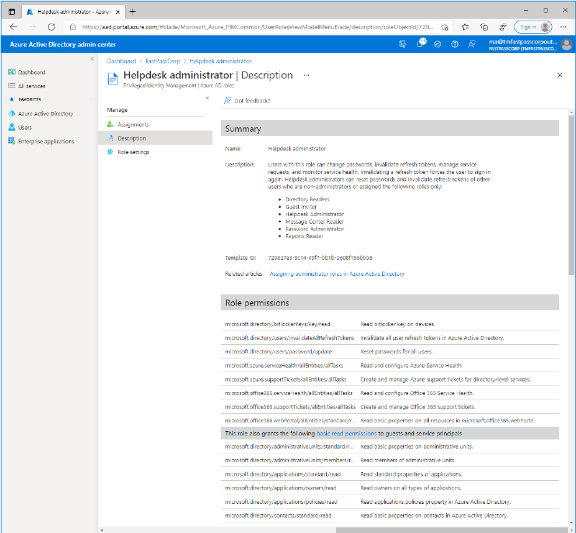Image resolution: width=576 pixels, height=533 pixels.
Task: Click FastPassCorp breadcrumb link
Action: point(162,61)
